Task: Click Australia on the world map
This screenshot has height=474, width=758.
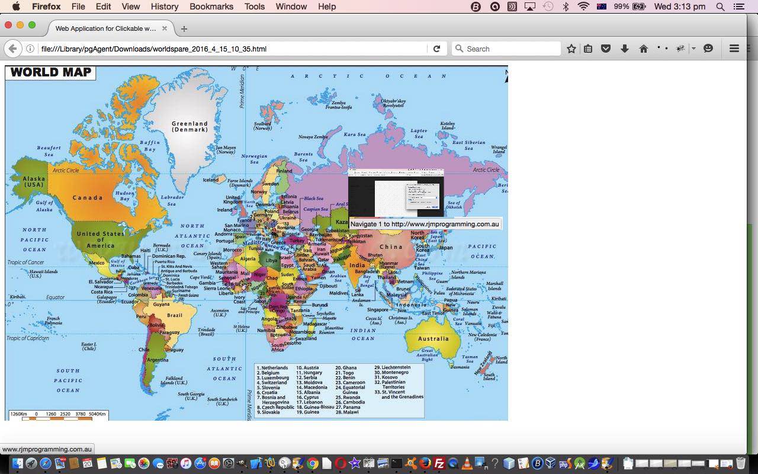Action: [x=433, y=339]
